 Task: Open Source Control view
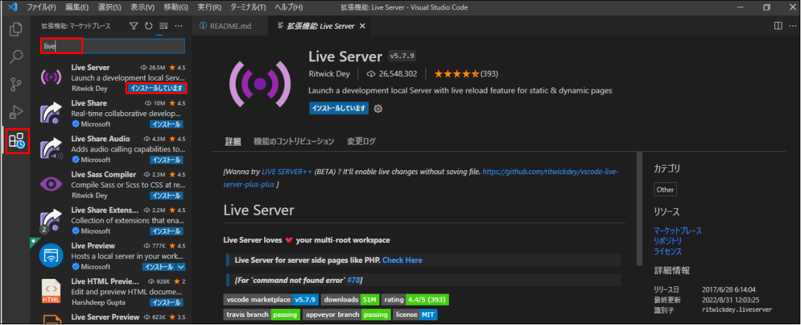(x=17, y=85)
